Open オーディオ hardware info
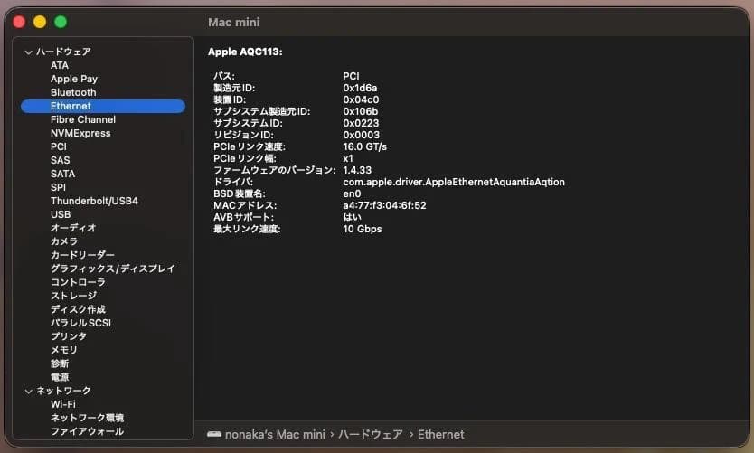 click(x=73, y=228)
